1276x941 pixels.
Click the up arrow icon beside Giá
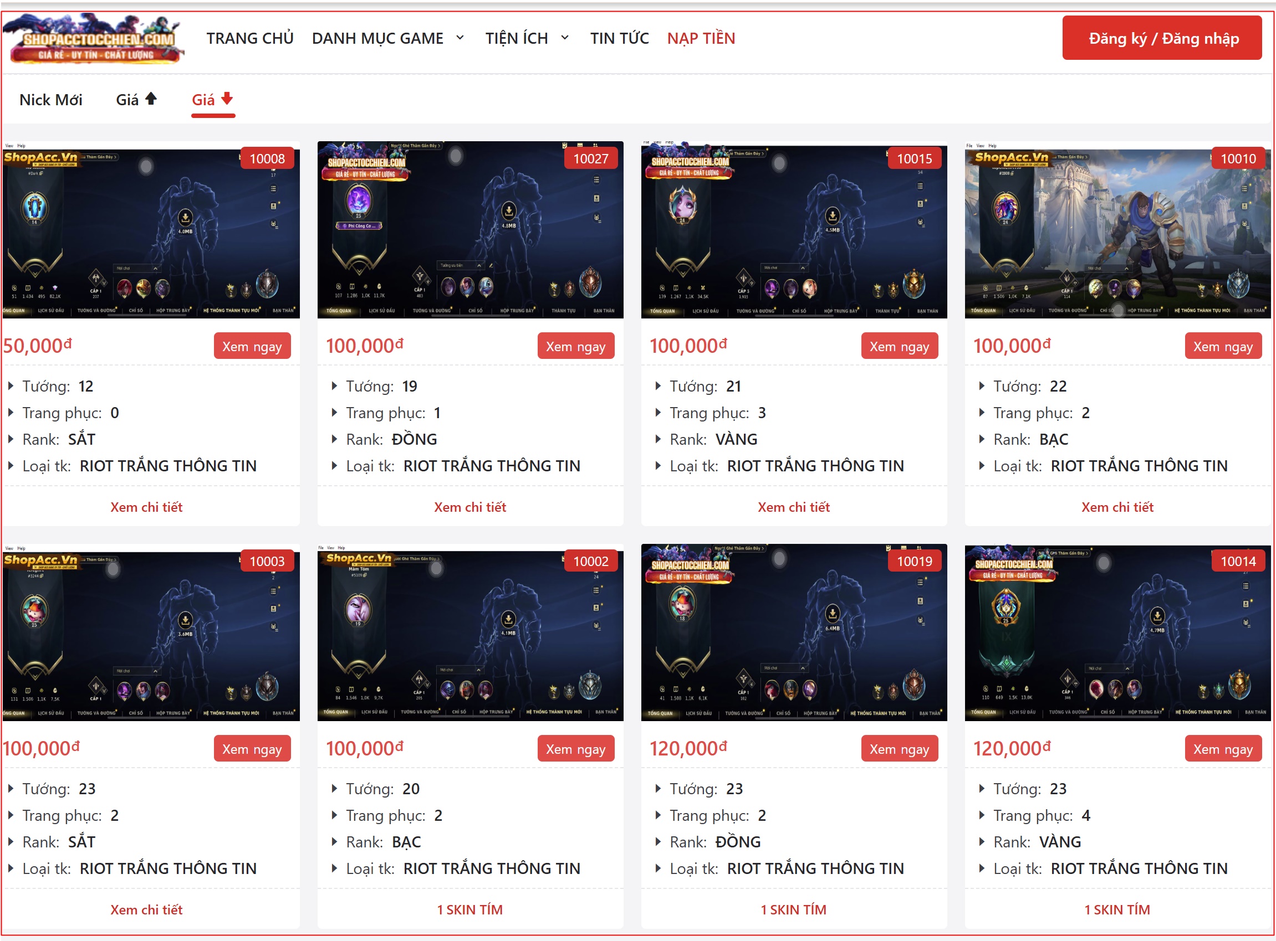click(x=151, y=99)
